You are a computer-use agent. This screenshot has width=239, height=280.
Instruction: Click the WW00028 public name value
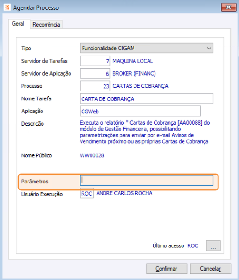[x=92, y=155]
